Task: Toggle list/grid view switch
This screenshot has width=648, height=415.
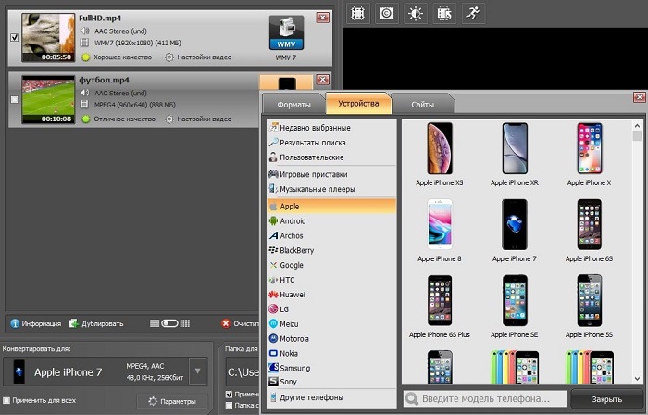Action: coord(169,323)
